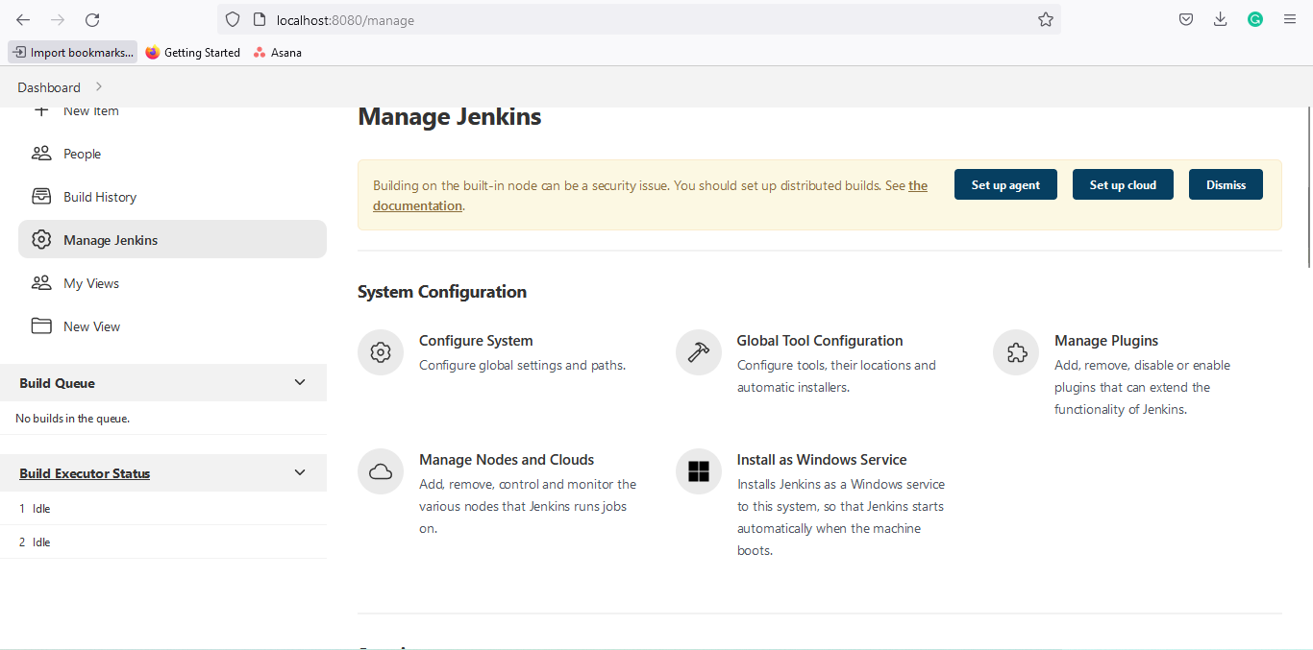The height and width of the screenshot is (650, 1313).
Task: Click the Manage Nodes and Clouds cloud icon
Action: pos(381,471)
